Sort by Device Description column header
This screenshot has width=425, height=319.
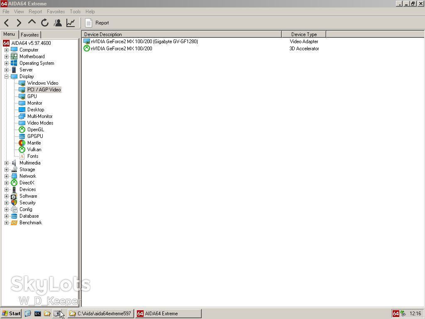[181, 34]
